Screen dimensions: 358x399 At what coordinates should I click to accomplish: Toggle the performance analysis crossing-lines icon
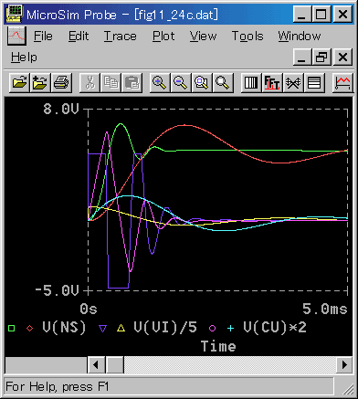[293, 82]
